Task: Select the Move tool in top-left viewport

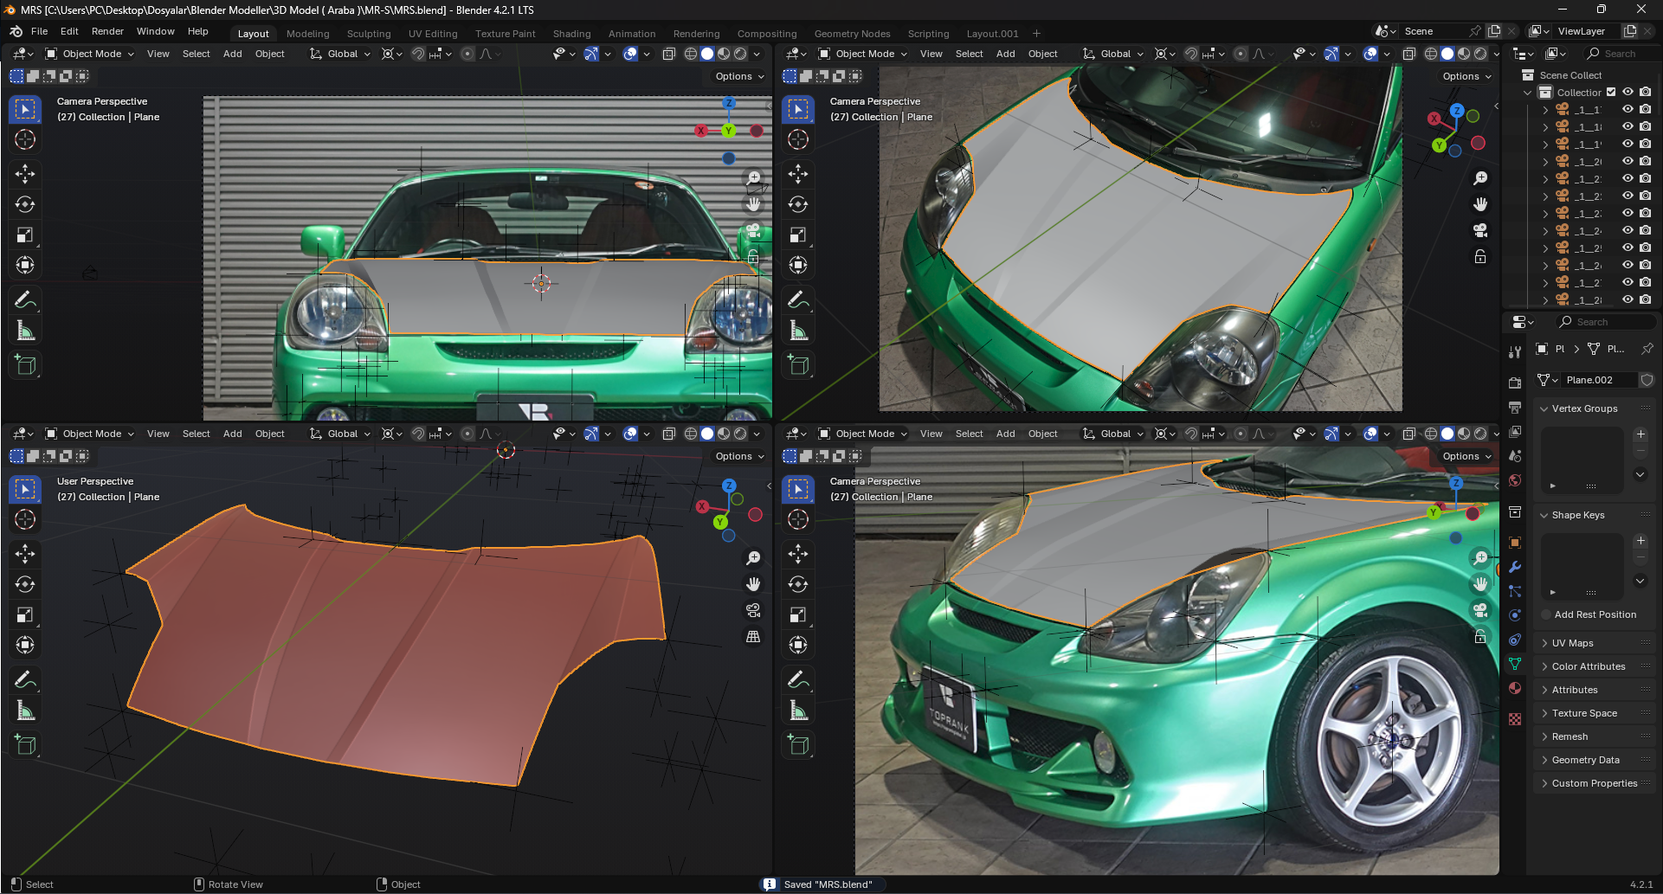Action: (x=25, y=174)
